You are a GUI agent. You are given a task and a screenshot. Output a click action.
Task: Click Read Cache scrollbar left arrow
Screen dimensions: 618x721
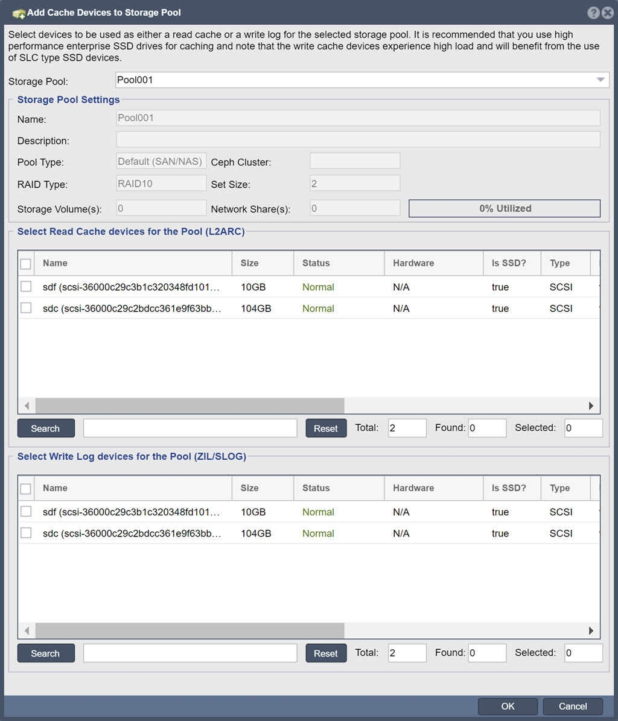(x=27, y=405)
